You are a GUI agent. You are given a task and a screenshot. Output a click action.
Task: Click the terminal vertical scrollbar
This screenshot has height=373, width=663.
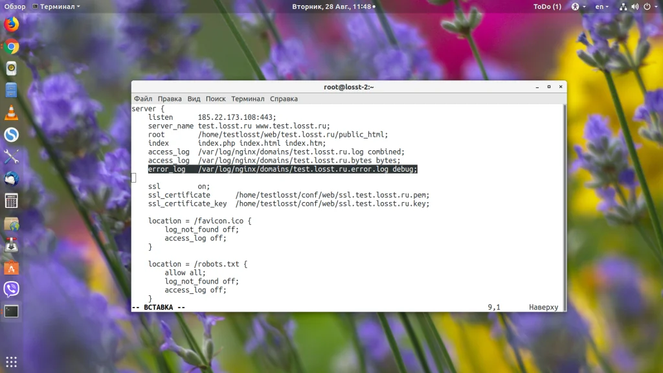coord(565,207)
